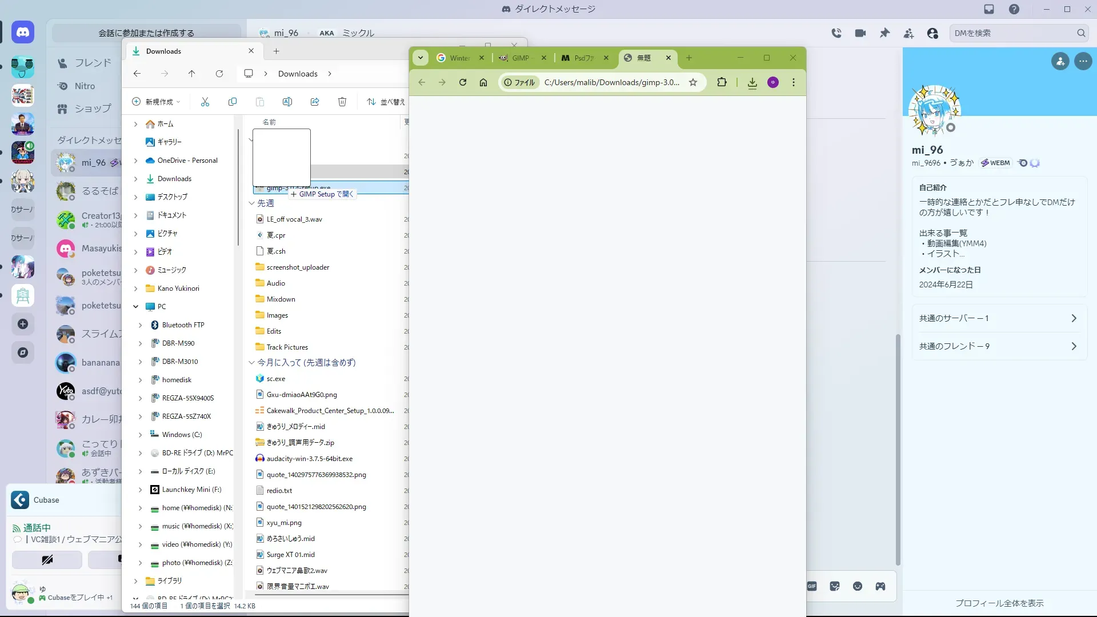
Task: Click the Delete trash icon in Explorer
Action: tap(342, 102)
